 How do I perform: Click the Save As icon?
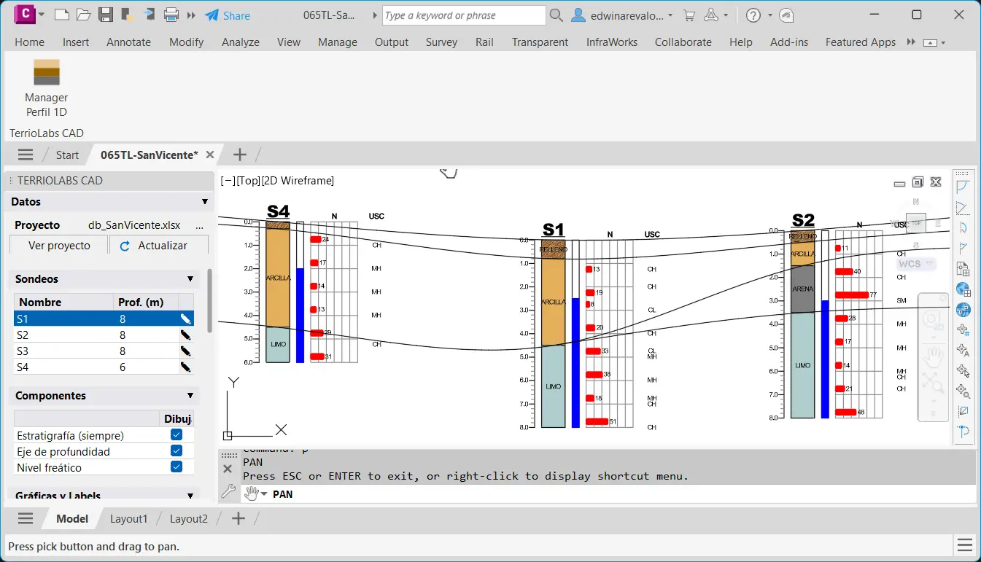pos(126,15)
